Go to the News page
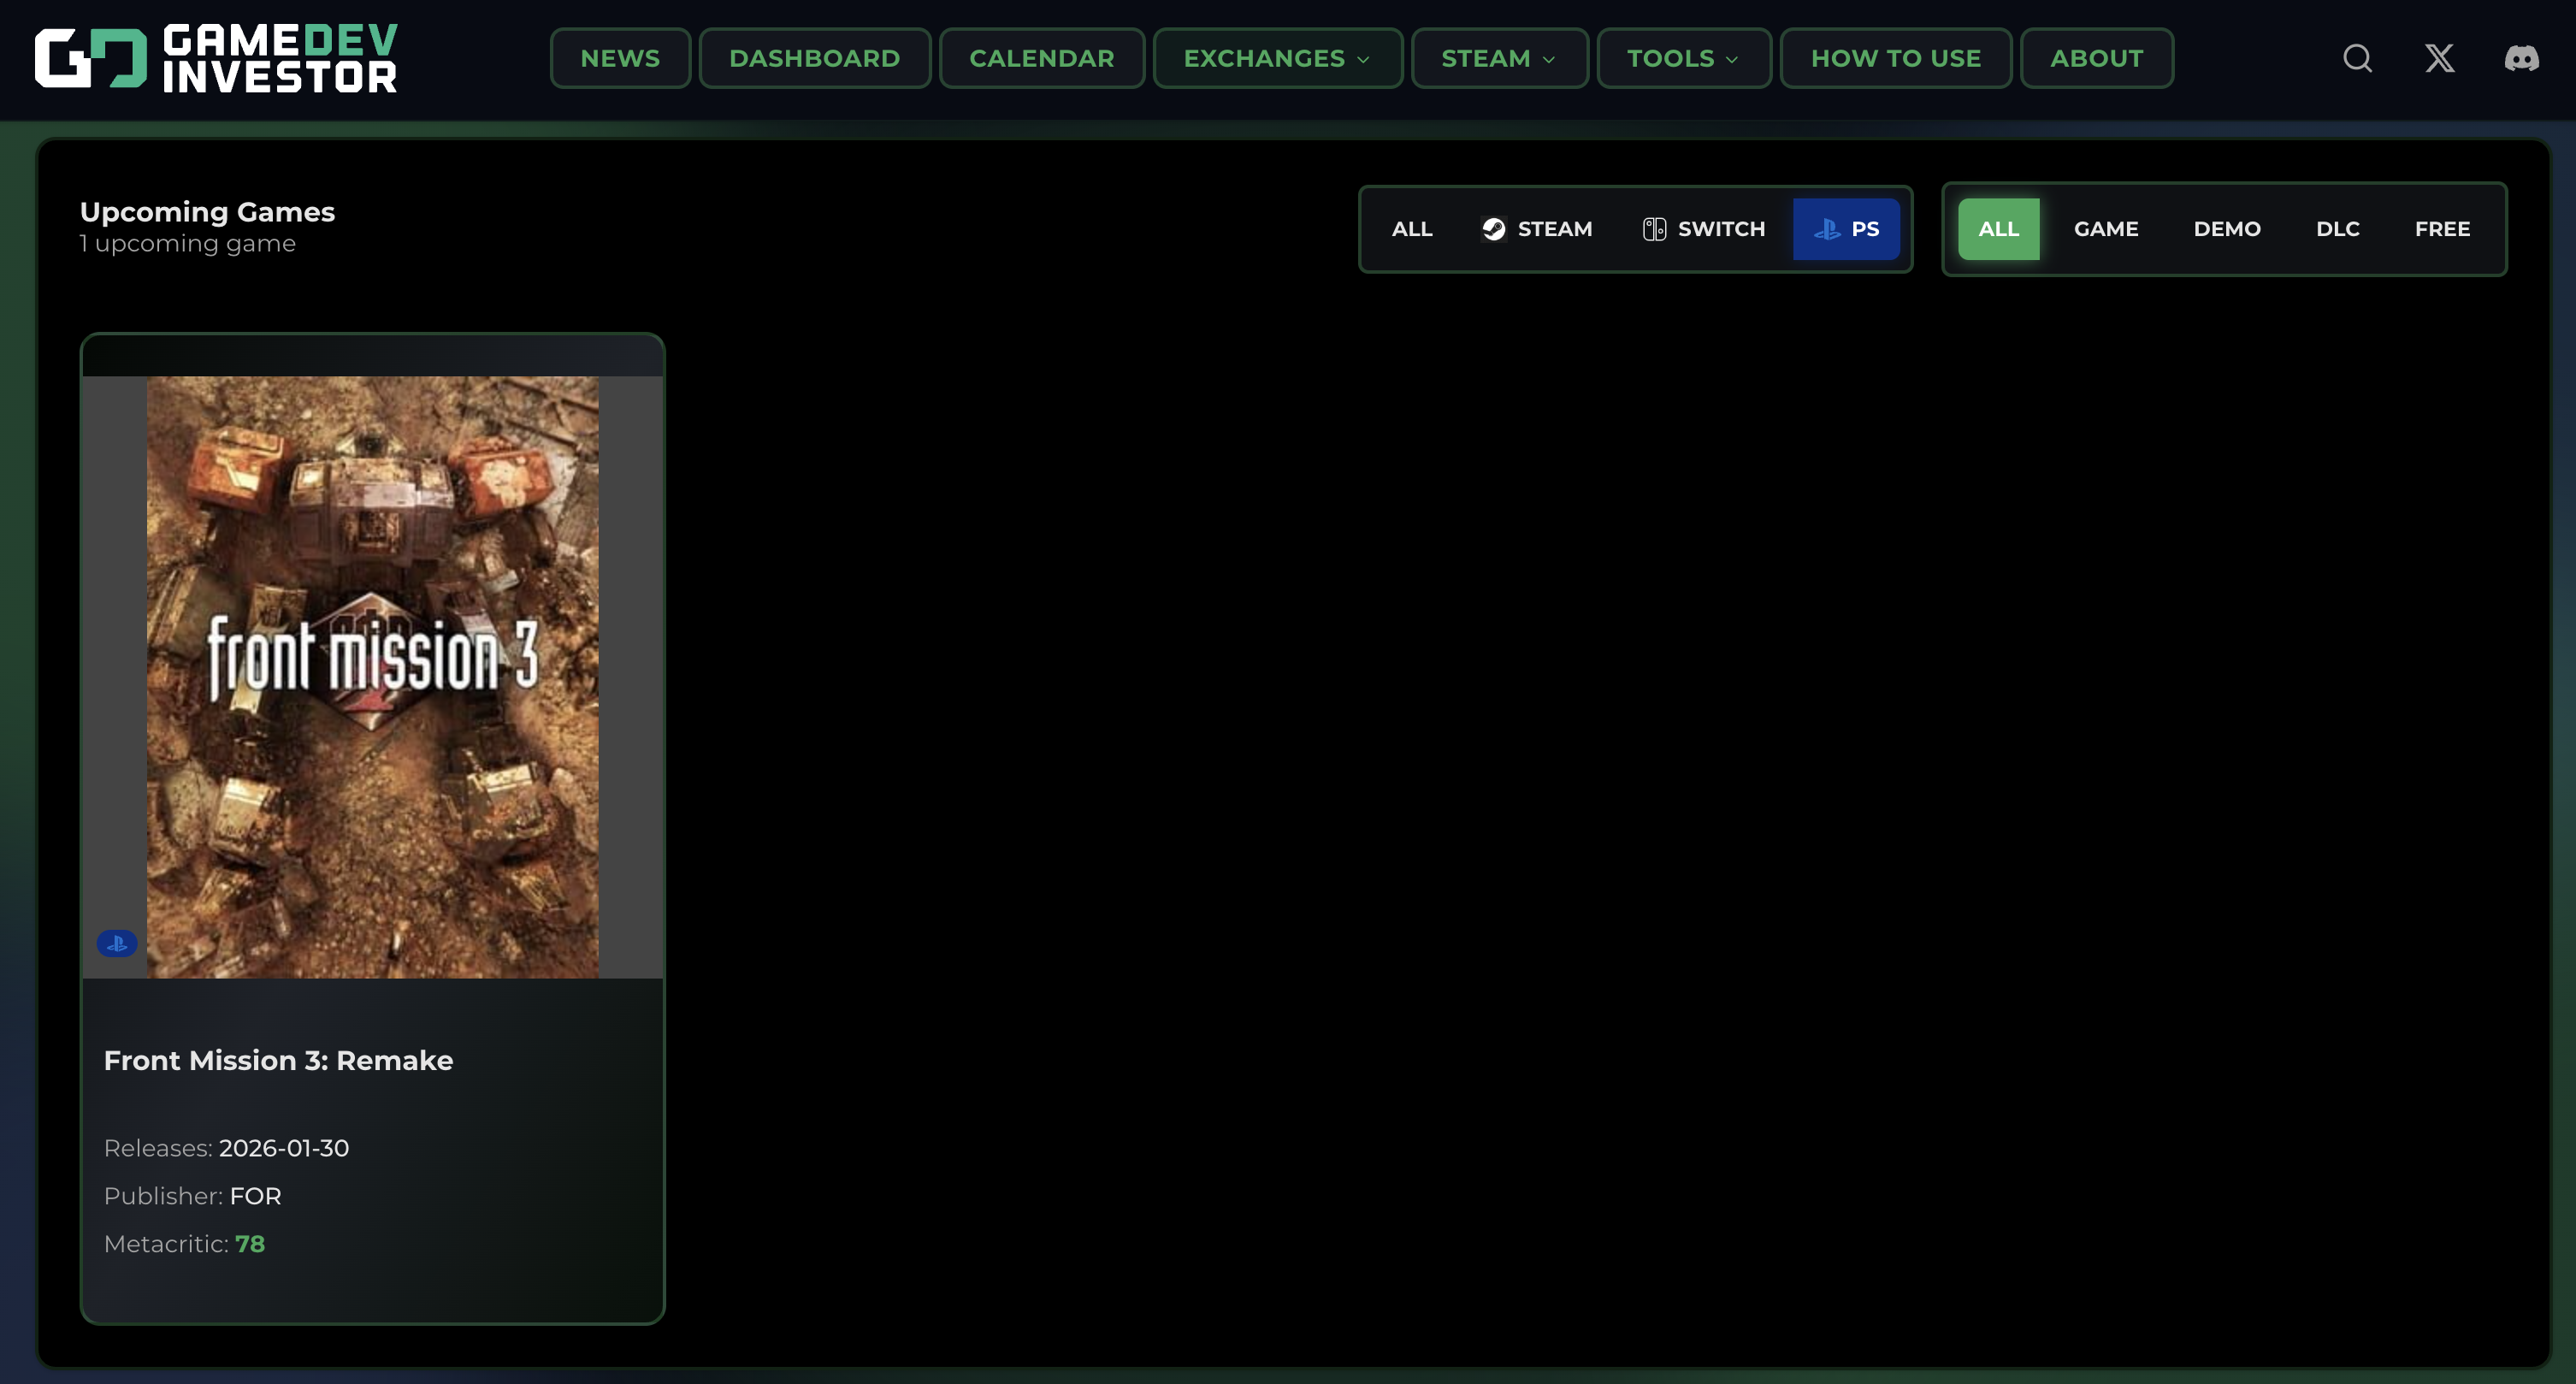This screenshot has height=1384, width=2576. [x=620, y=58]
